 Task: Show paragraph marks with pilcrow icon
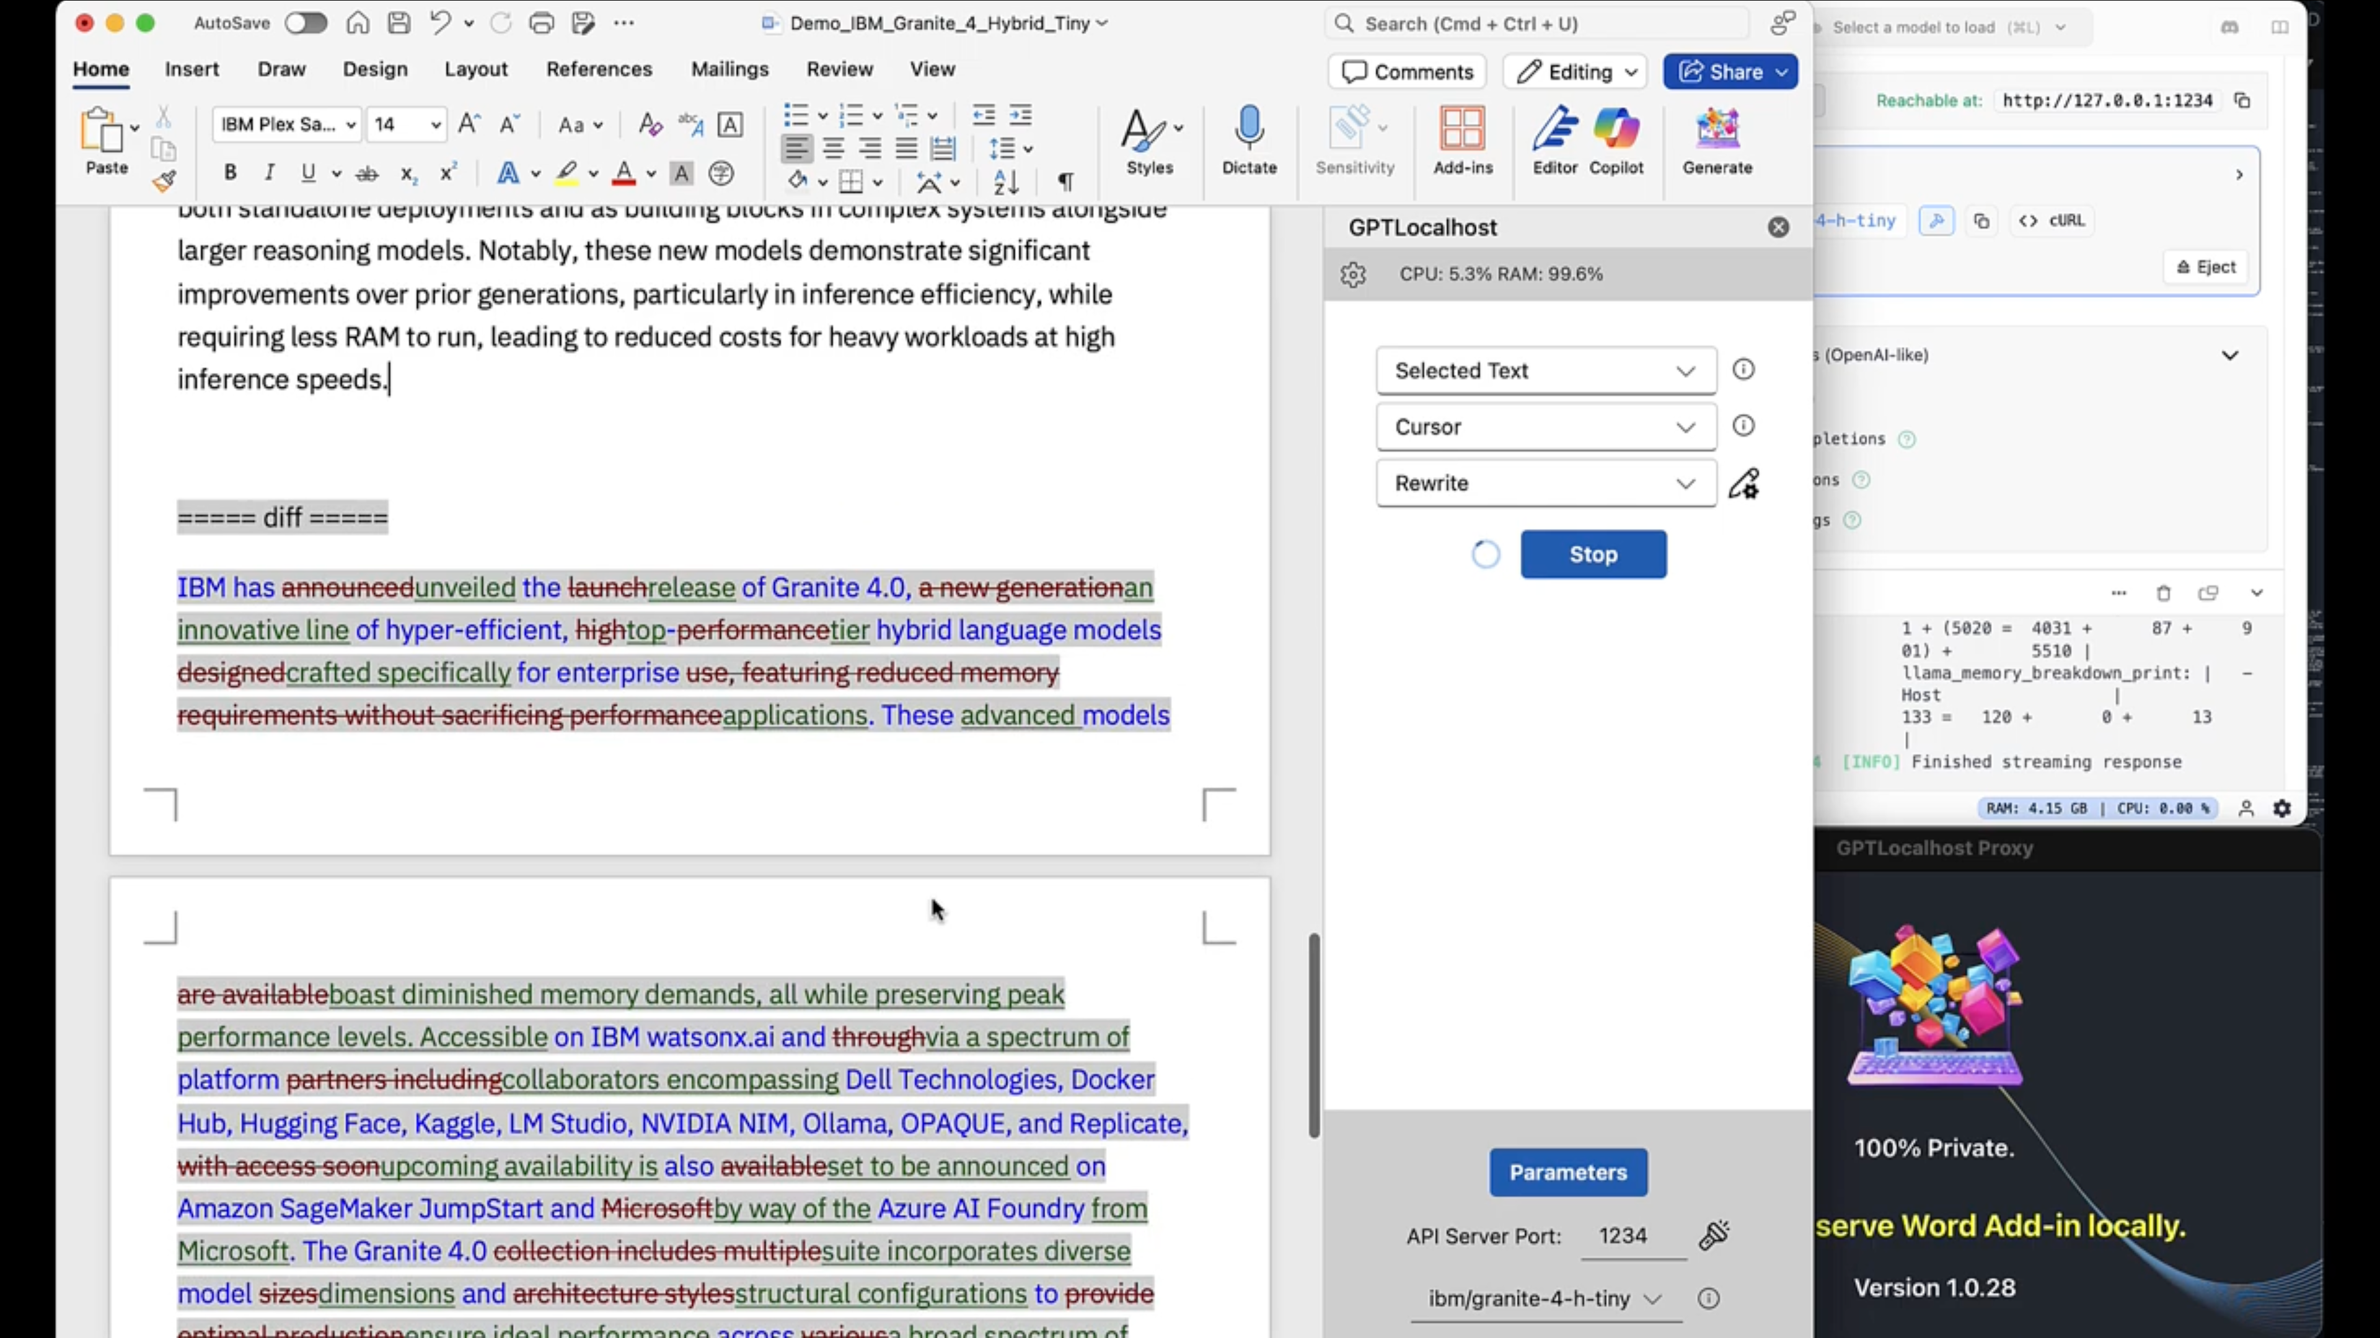click(x=1065, y=181)
